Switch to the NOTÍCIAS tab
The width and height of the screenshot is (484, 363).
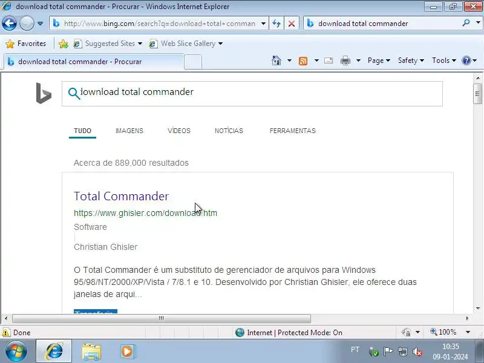coord(229,131)
